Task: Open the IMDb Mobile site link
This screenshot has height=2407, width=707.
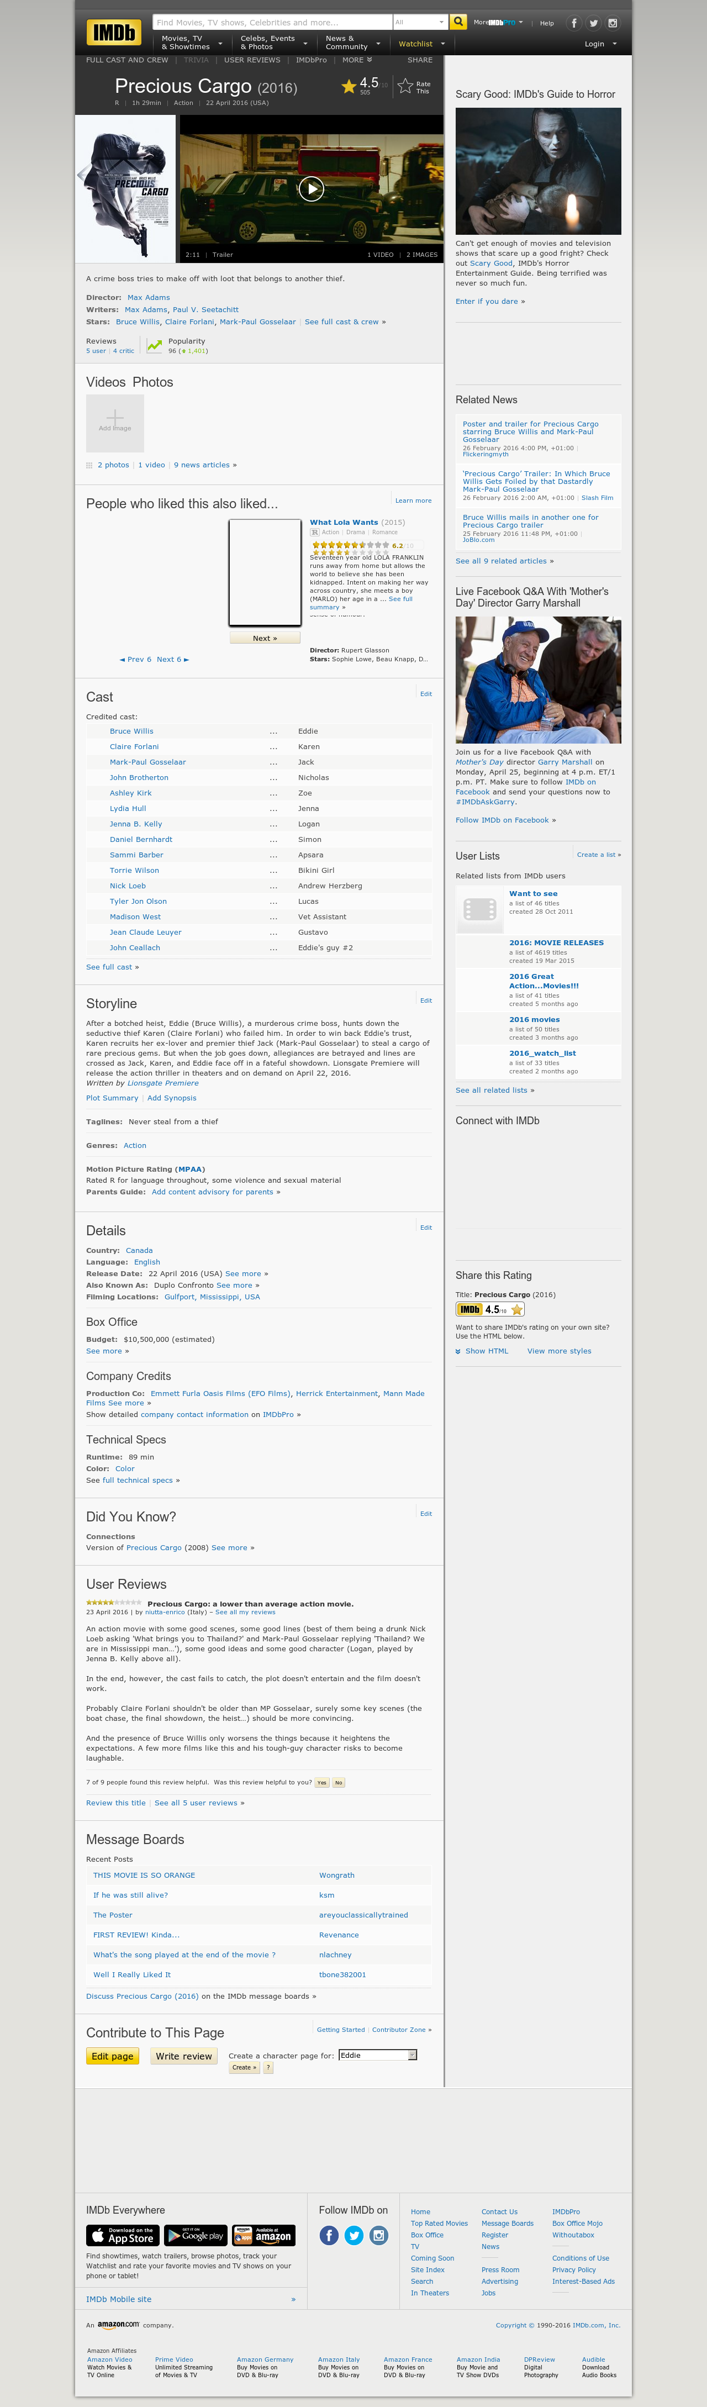Action: coord(119,2299)
